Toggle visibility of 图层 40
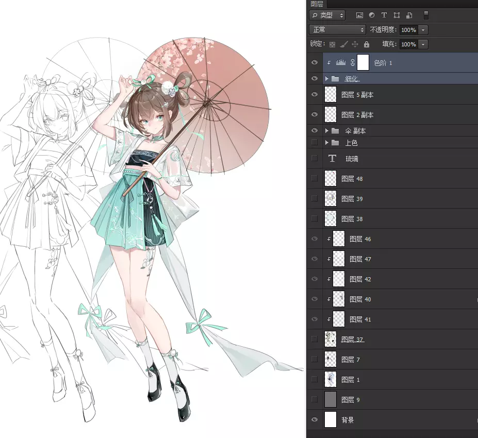This screenshot has width=478, height=438. (315, 299)
